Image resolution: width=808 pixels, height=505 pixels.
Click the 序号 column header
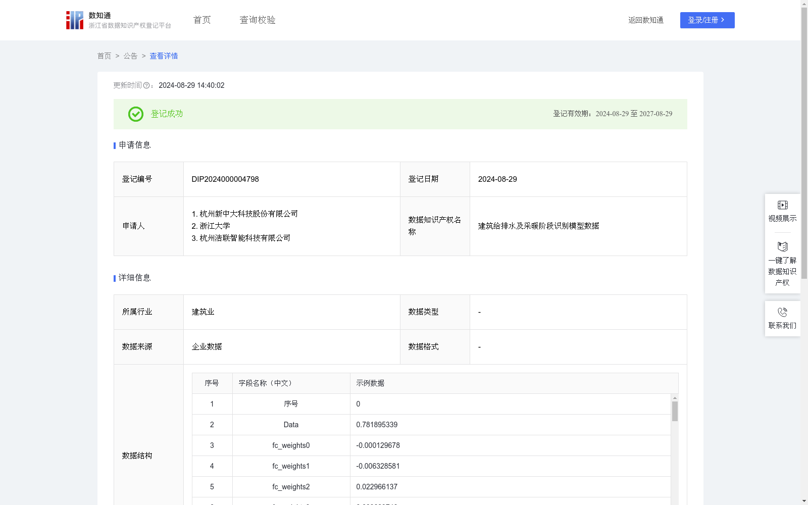click(x=212, y=383)
